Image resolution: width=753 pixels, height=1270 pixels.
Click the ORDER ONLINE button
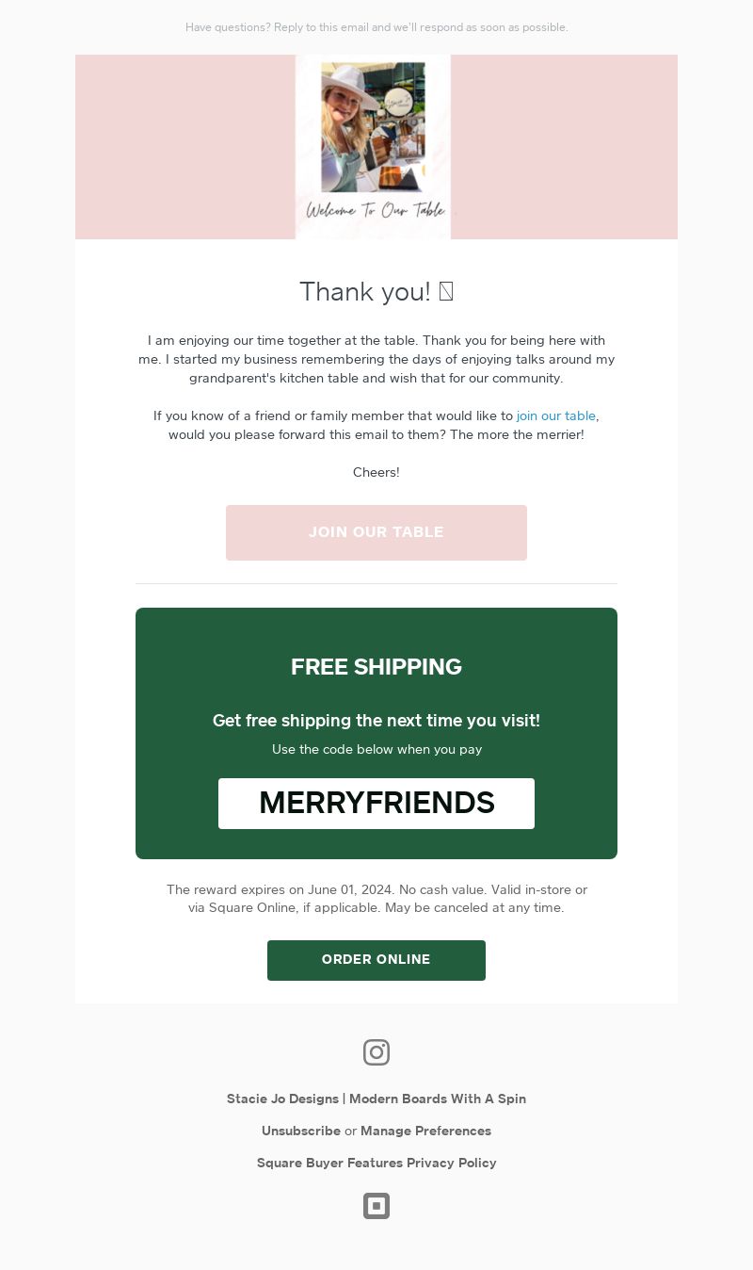(x=376, y=960)
